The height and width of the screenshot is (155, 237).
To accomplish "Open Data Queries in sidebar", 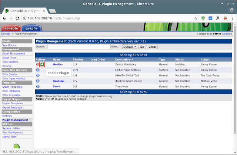I will tap(10, 74).
